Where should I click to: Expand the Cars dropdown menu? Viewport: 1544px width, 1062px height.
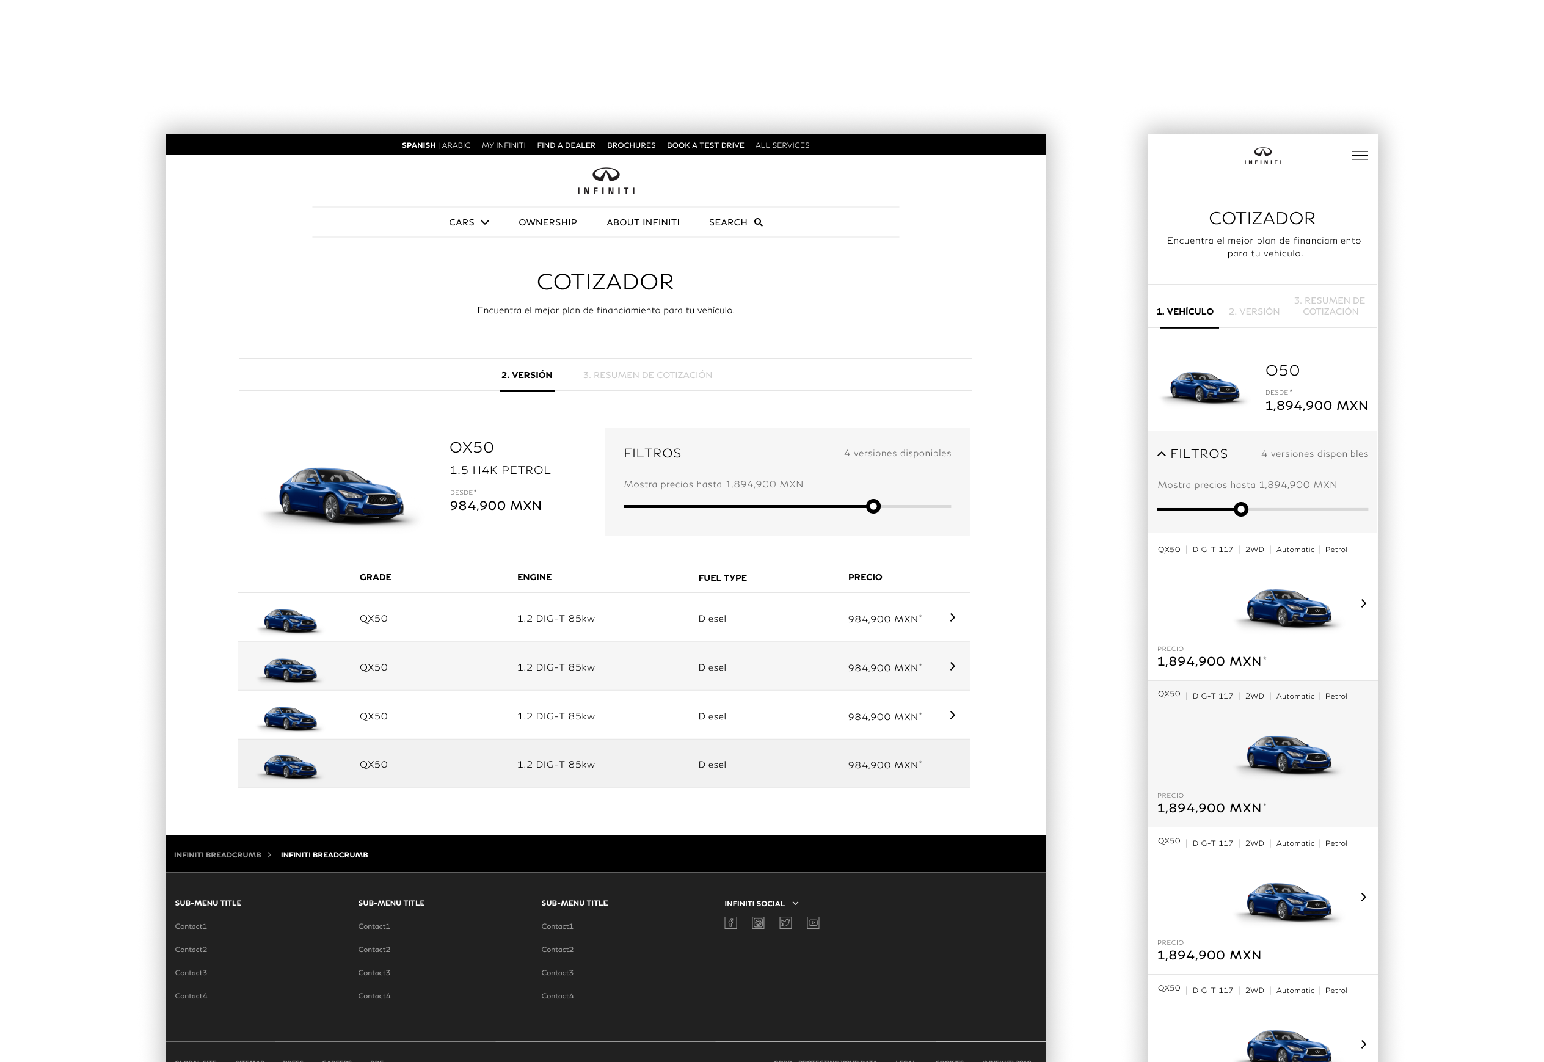pos(468,222)
